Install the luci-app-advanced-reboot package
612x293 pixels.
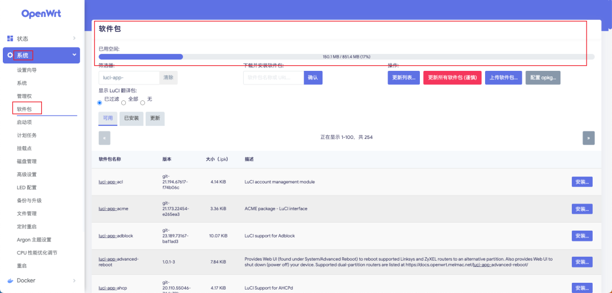[582, 262]
